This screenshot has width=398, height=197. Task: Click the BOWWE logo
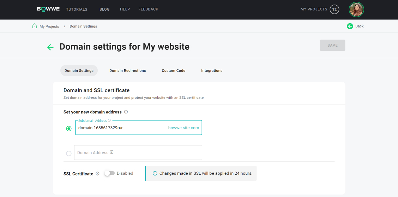pos(48,9)
